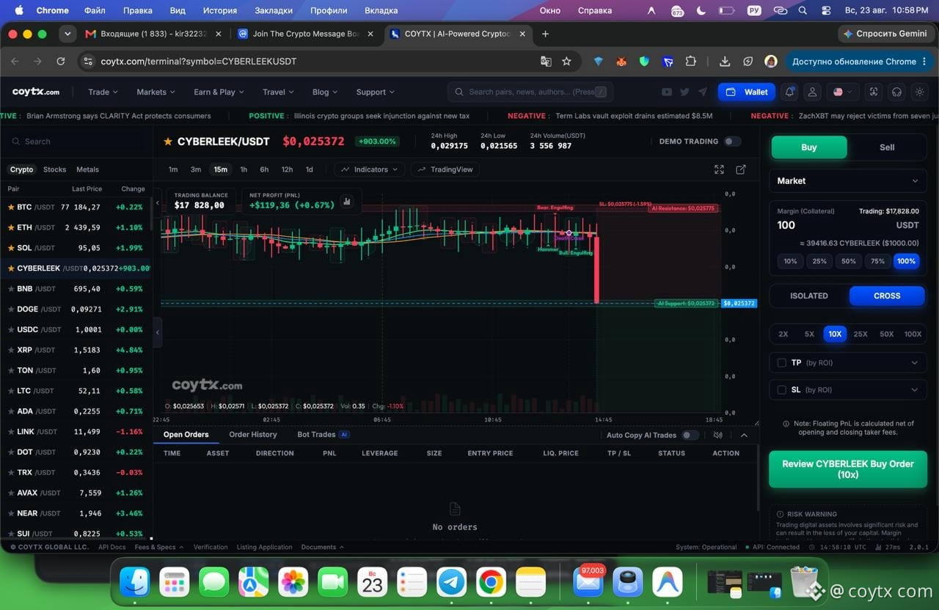
Task: Set margin to 50%
Action: [x=848, y=261]
